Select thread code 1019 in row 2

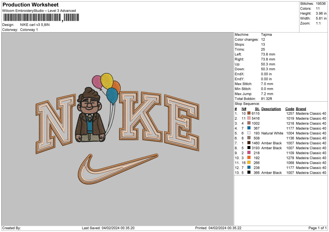tap(290, 118)
